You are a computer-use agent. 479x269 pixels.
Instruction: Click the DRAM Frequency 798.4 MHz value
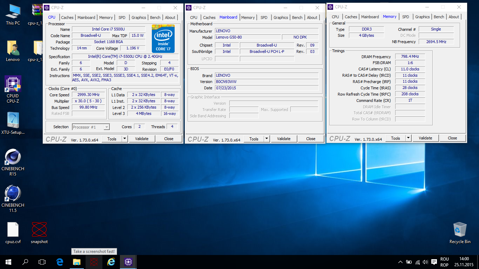410,56
